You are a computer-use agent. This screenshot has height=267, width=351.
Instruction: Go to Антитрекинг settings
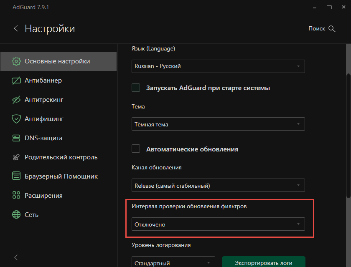coord(58,100)
